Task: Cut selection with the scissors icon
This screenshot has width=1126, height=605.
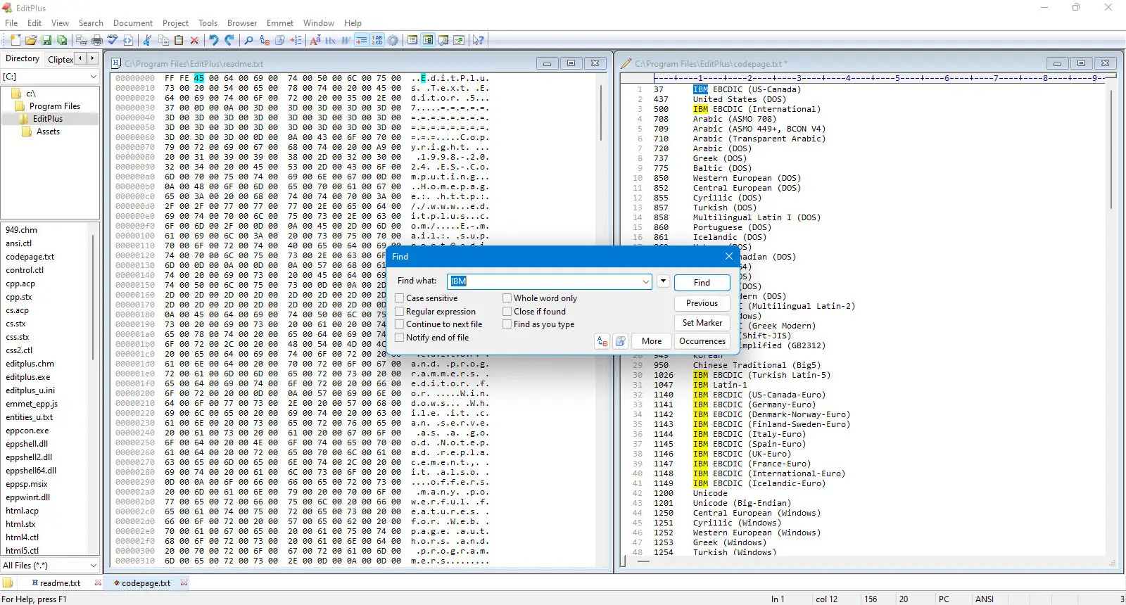Action: pos(147,40)
